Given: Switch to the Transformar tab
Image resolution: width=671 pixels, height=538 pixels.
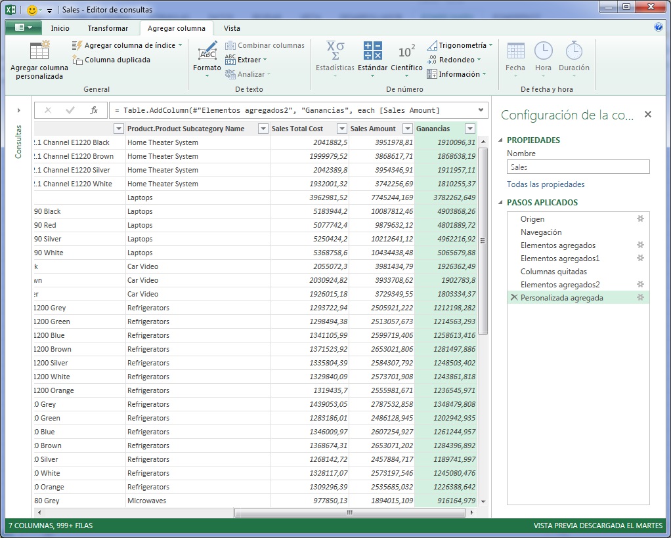Looking at the screenshot, I should (x=109, y=28).
